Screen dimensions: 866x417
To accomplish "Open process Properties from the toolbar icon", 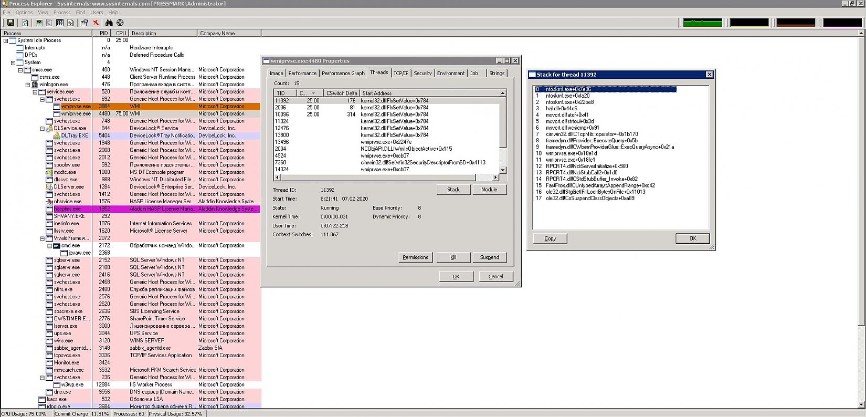I will pos(84,23).
